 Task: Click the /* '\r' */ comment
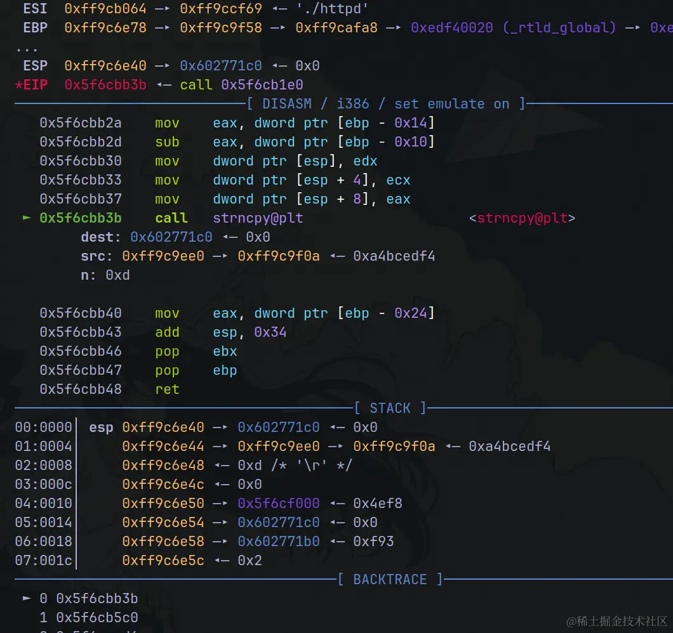point(312,465)
